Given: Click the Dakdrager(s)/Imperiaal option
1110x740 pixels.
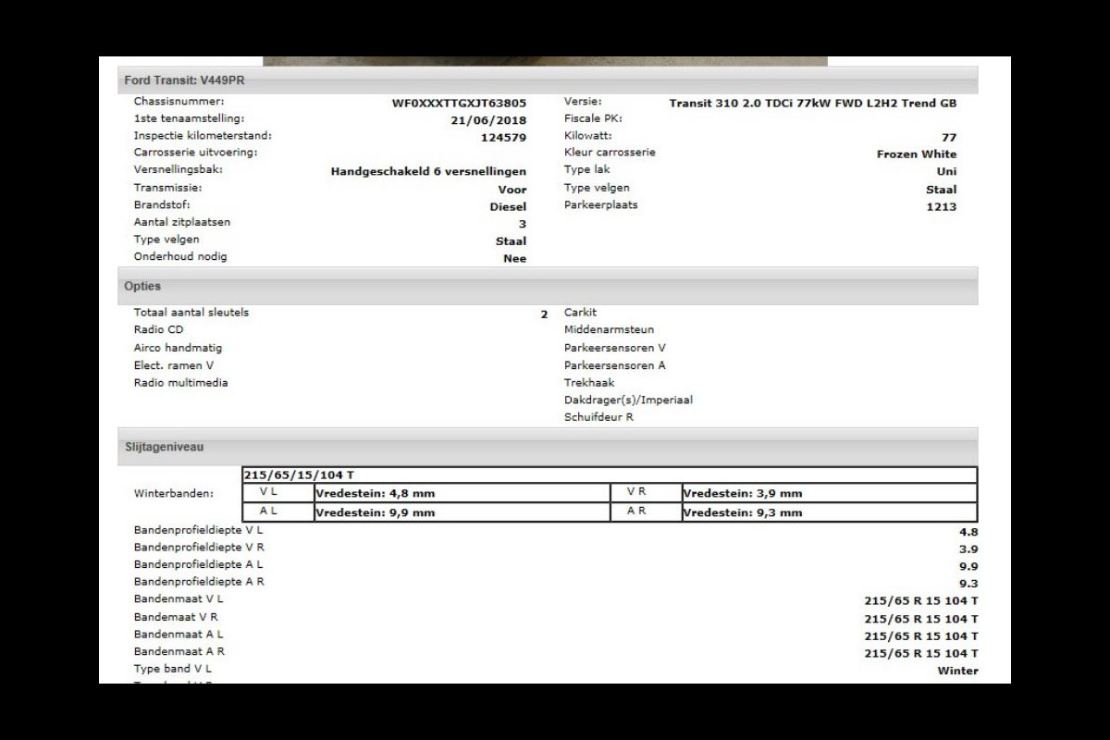Looking at the screenshot, I should coord(628,401).
